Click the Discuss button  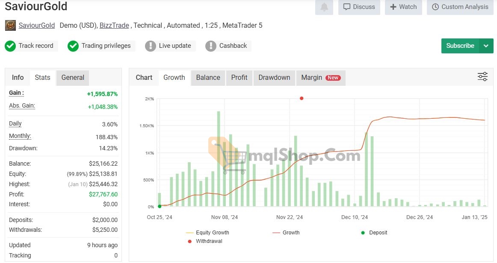pos(359,7)
